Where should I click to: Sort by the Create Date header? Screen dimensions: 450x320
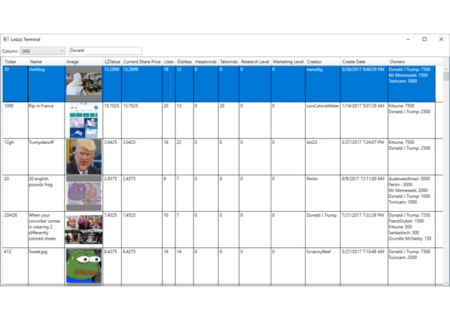point(364,62)
